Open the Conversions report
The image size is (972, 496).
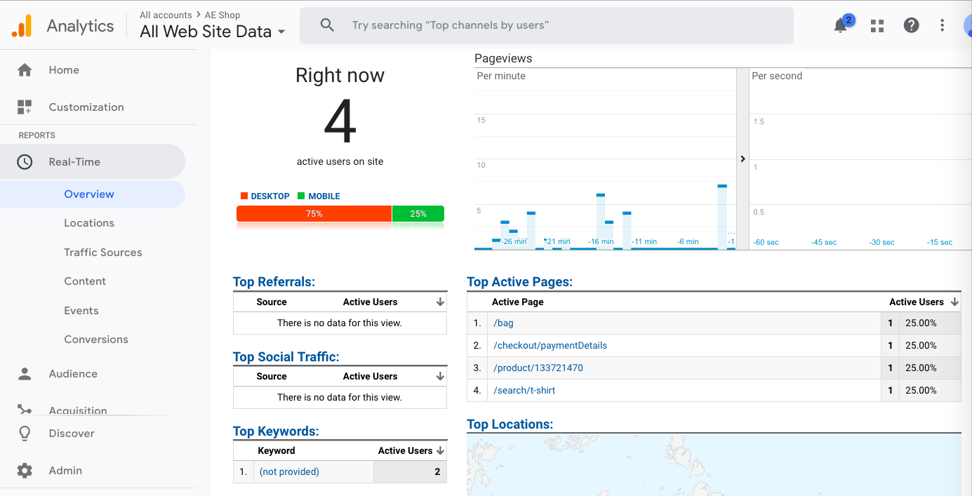coord(96,340)
